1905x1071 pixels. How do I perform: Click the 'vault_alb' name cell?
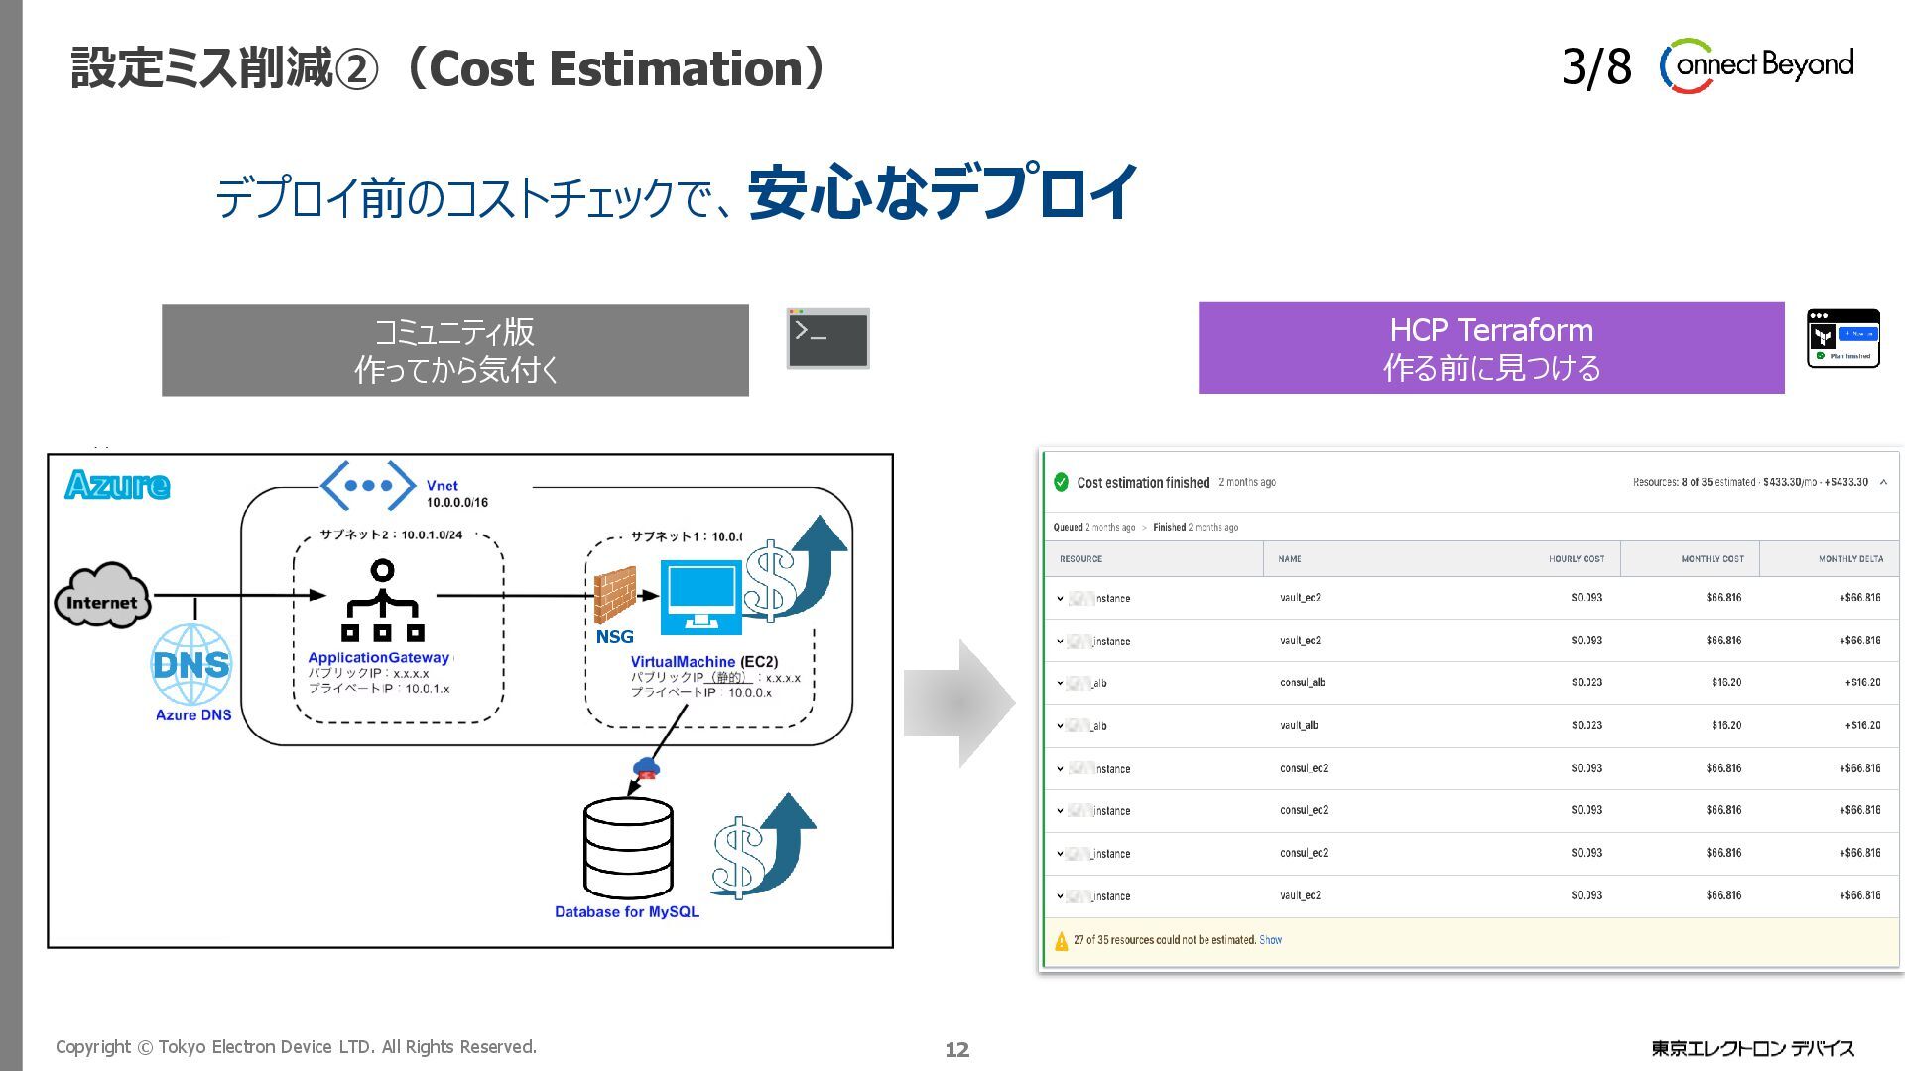point(1299,726)
